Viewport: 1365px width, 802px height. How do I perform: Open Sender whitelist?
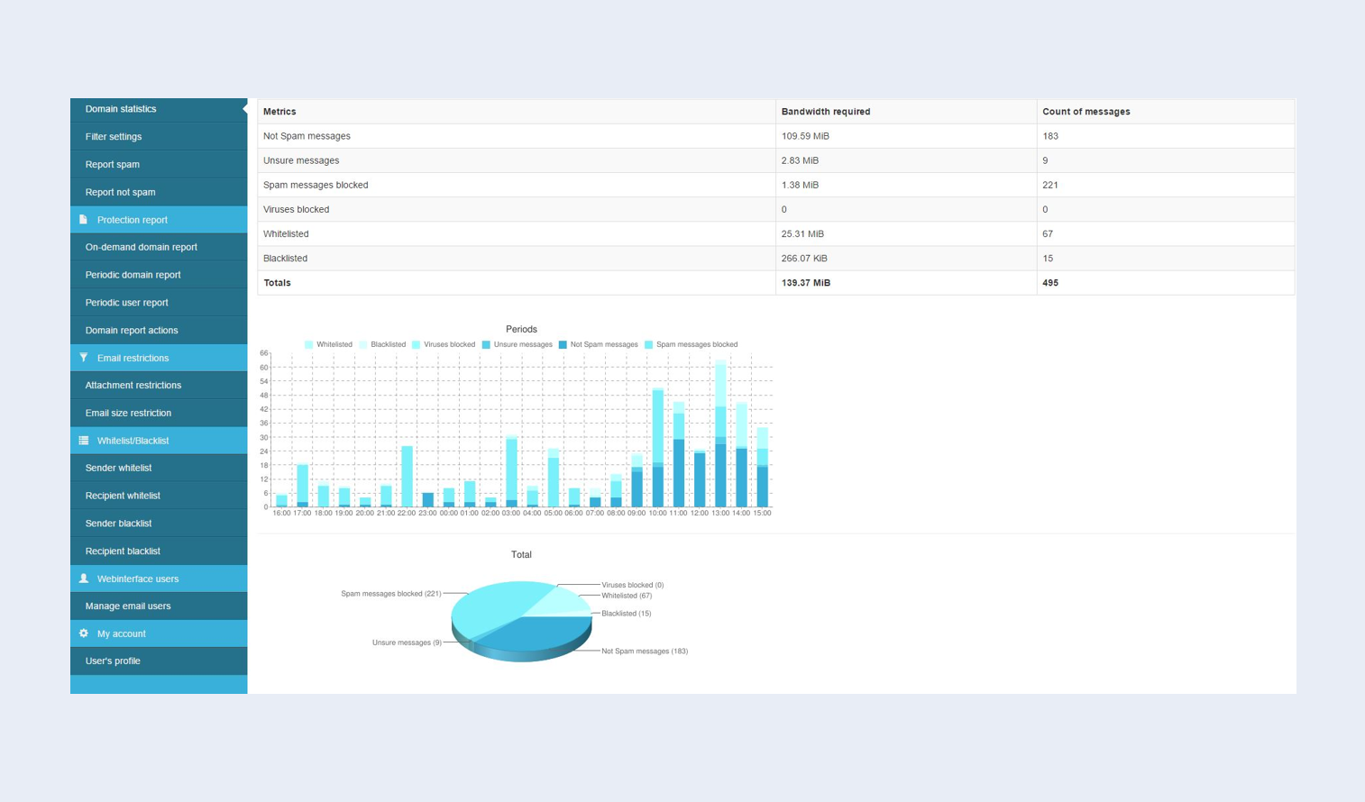click(x=159, y=468)
